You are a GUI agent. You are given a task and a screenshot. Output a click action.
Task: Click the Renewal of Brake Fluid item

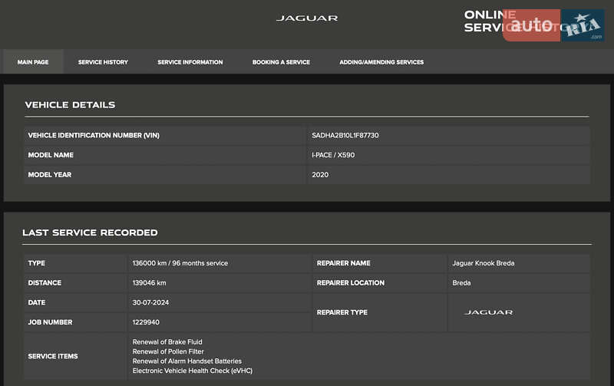point(167,342)
